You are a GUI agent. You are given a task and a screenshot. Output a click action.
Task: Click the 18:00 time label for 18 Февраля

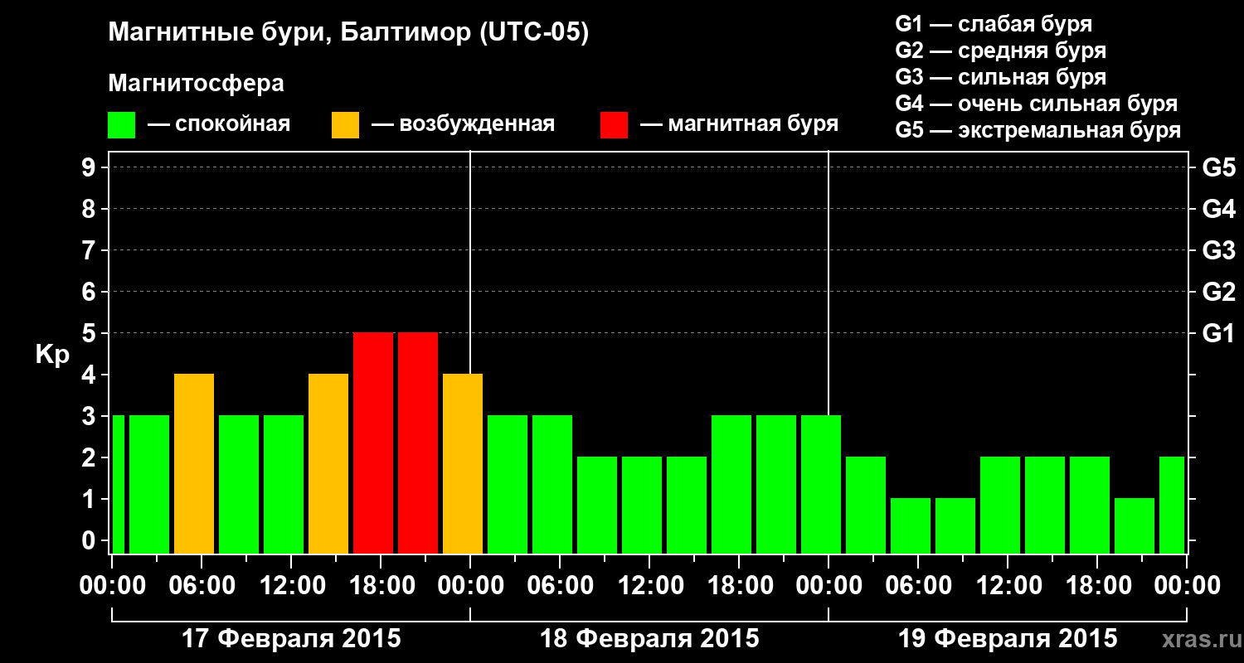[739, 586]
